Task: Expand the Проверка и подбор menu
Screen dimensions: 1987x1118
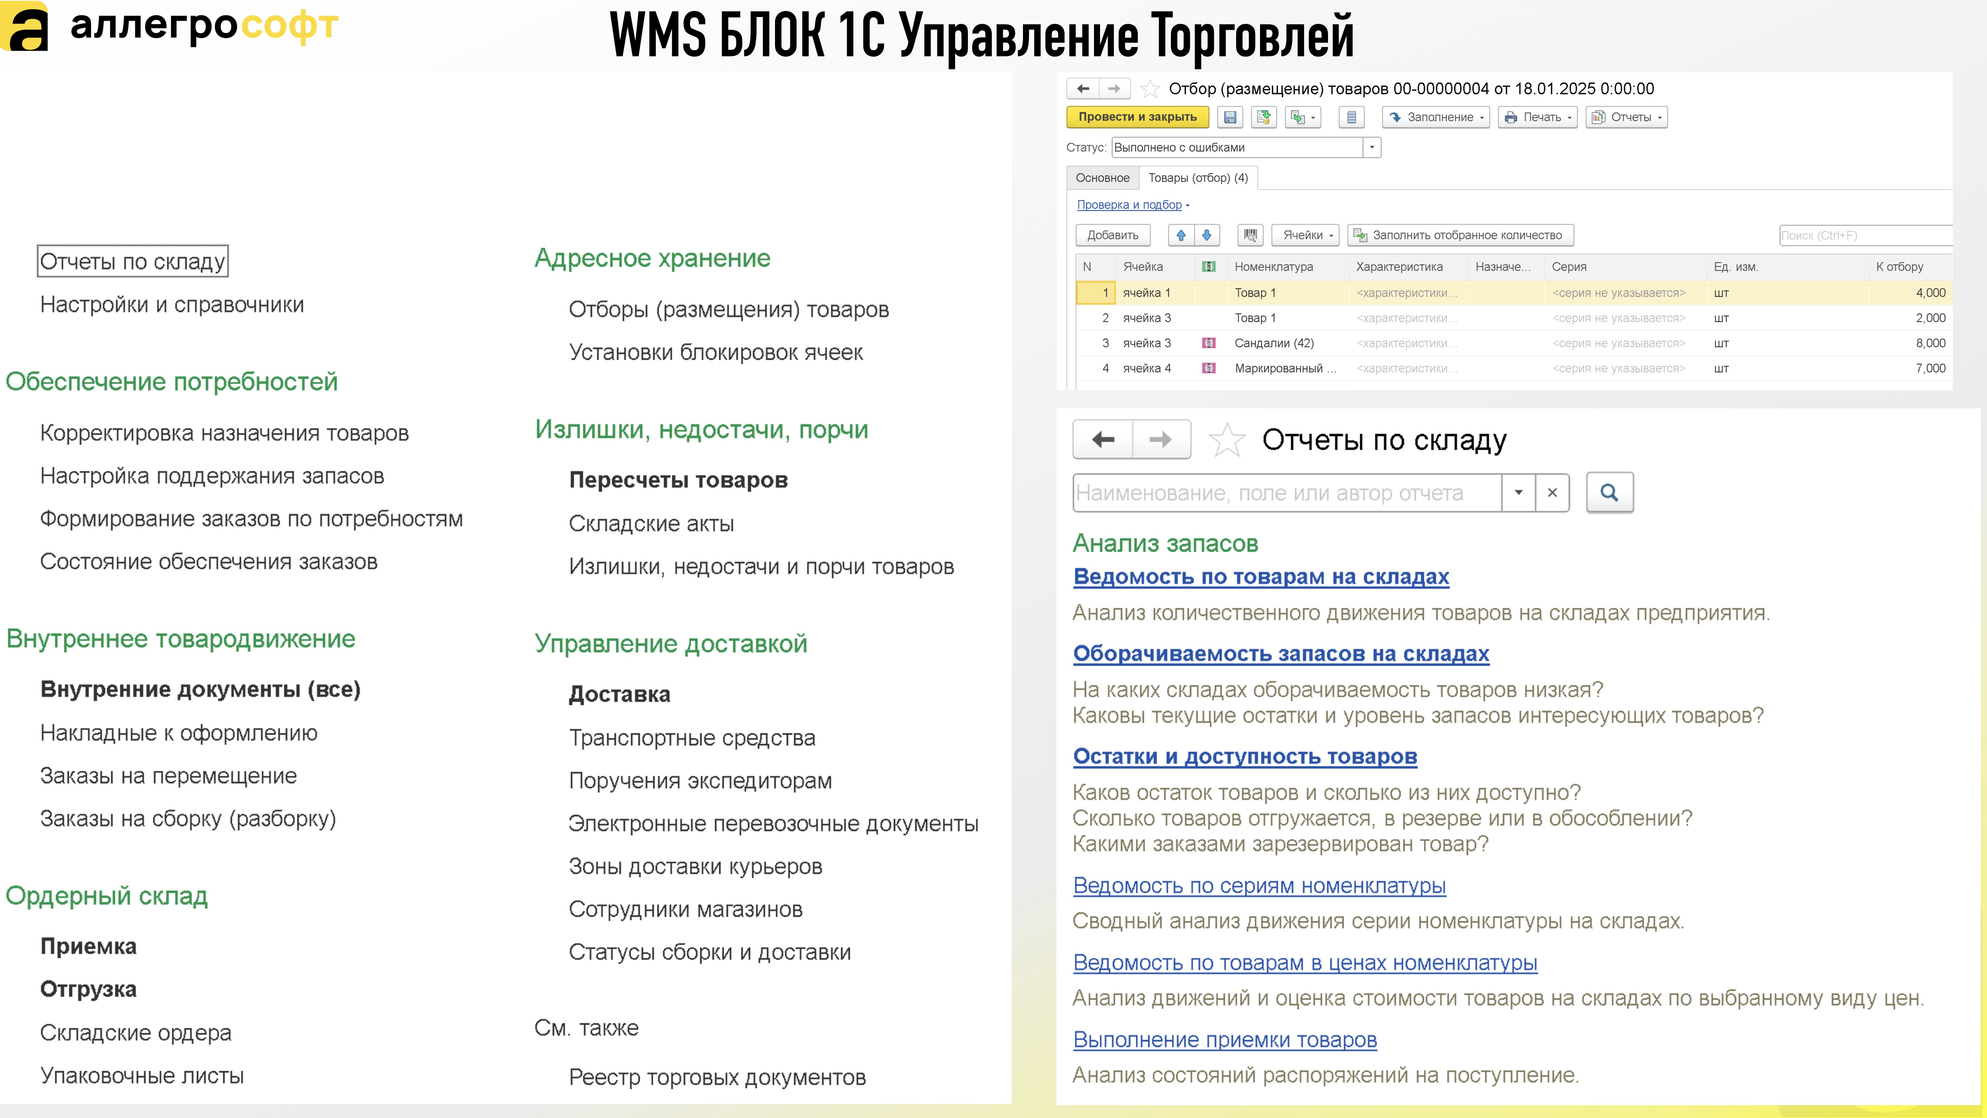Action: (1131, 205)
